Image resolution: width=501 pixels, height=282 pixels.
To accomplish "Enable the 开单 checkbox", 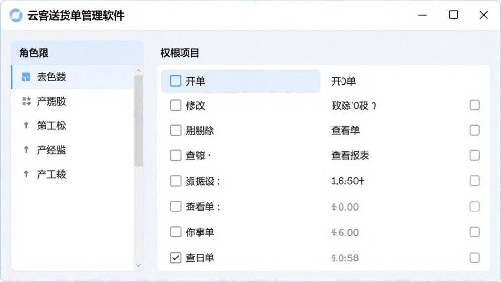I will pos(176,81).
